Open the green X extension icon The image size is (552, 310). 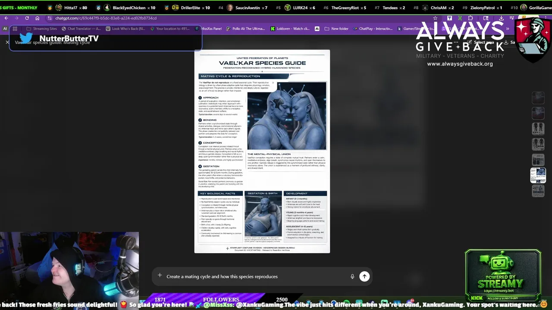pos(460,18)
